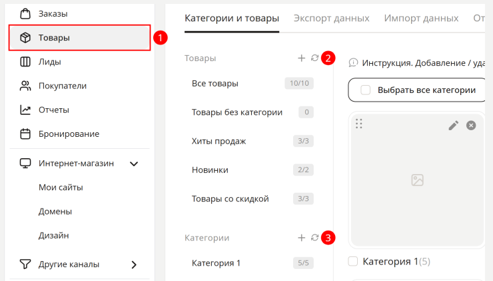Expand the Другие каналы chevron
This screenshot has width=493, height=281.
pos(134,264)
